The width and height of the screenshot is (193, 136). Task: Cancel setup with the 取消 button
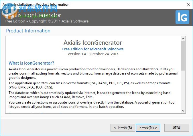[x=176, y=128]
